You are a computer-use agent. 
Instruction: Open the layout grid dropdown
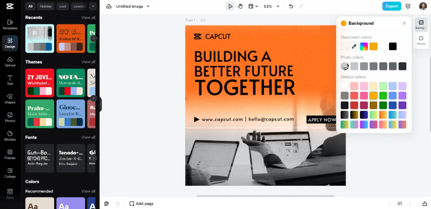click(253, 6)
